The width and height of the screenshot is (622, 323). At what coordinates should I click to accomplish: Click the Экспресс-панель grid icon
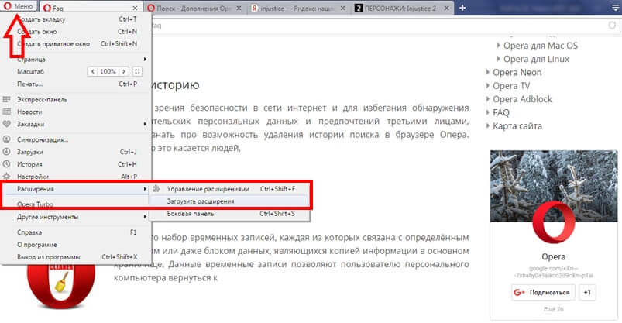coord(7,99)
